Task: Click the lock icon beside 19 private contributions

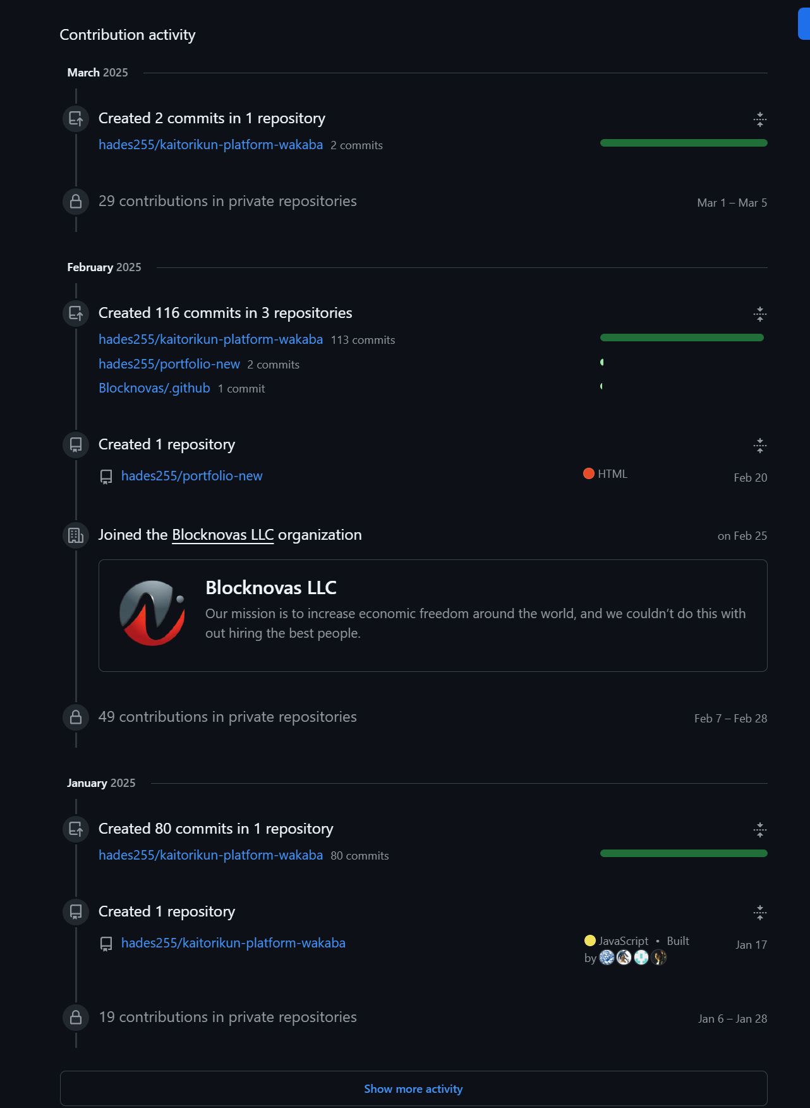Action: coord(76,1018)
